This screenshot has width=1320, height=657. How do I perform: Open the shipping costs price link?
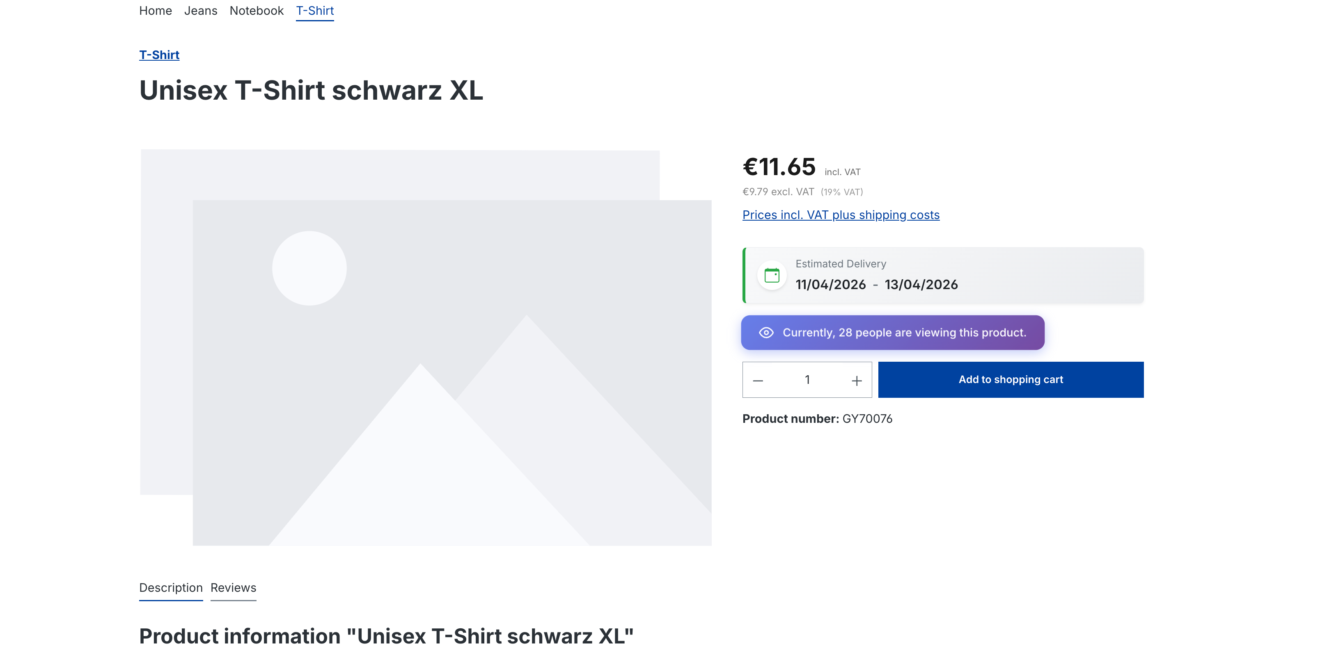pos(840,215)
